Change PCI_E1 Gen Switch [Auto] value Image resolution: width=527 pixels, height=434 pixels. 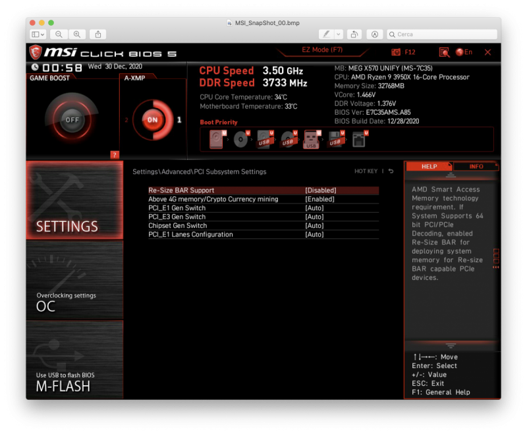(x=314, y=208)
